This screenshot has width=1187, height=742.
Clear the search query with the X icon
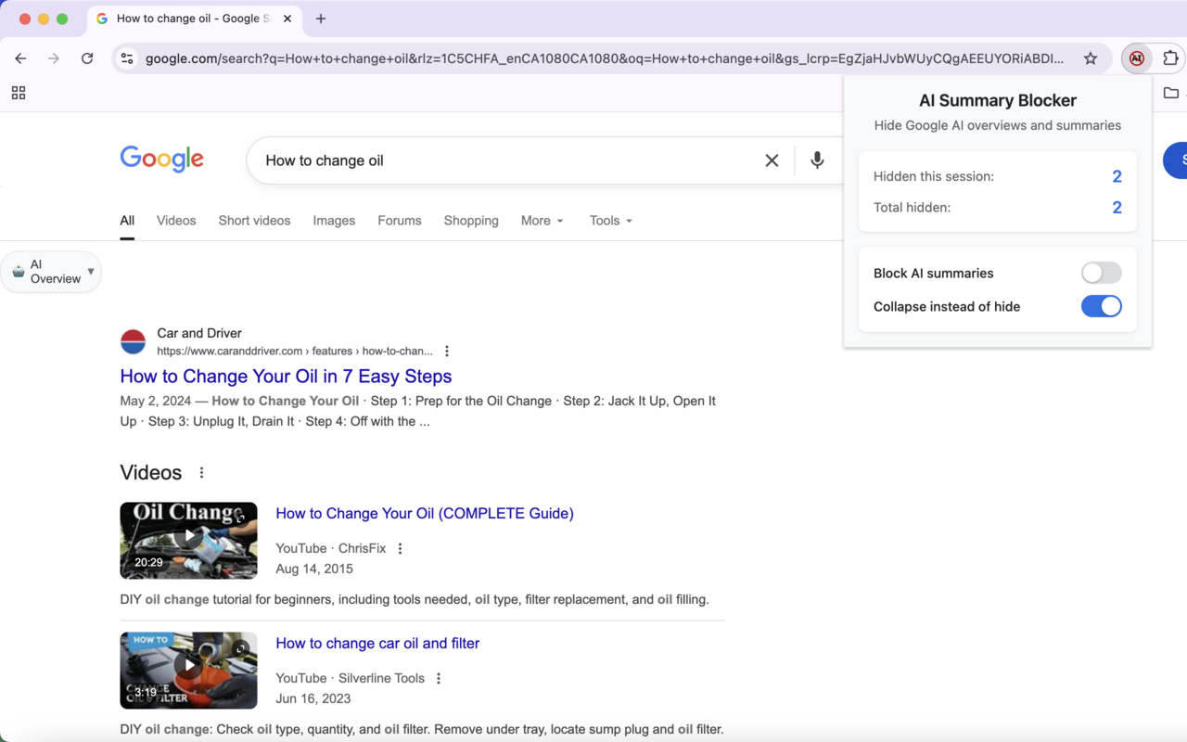772,160
